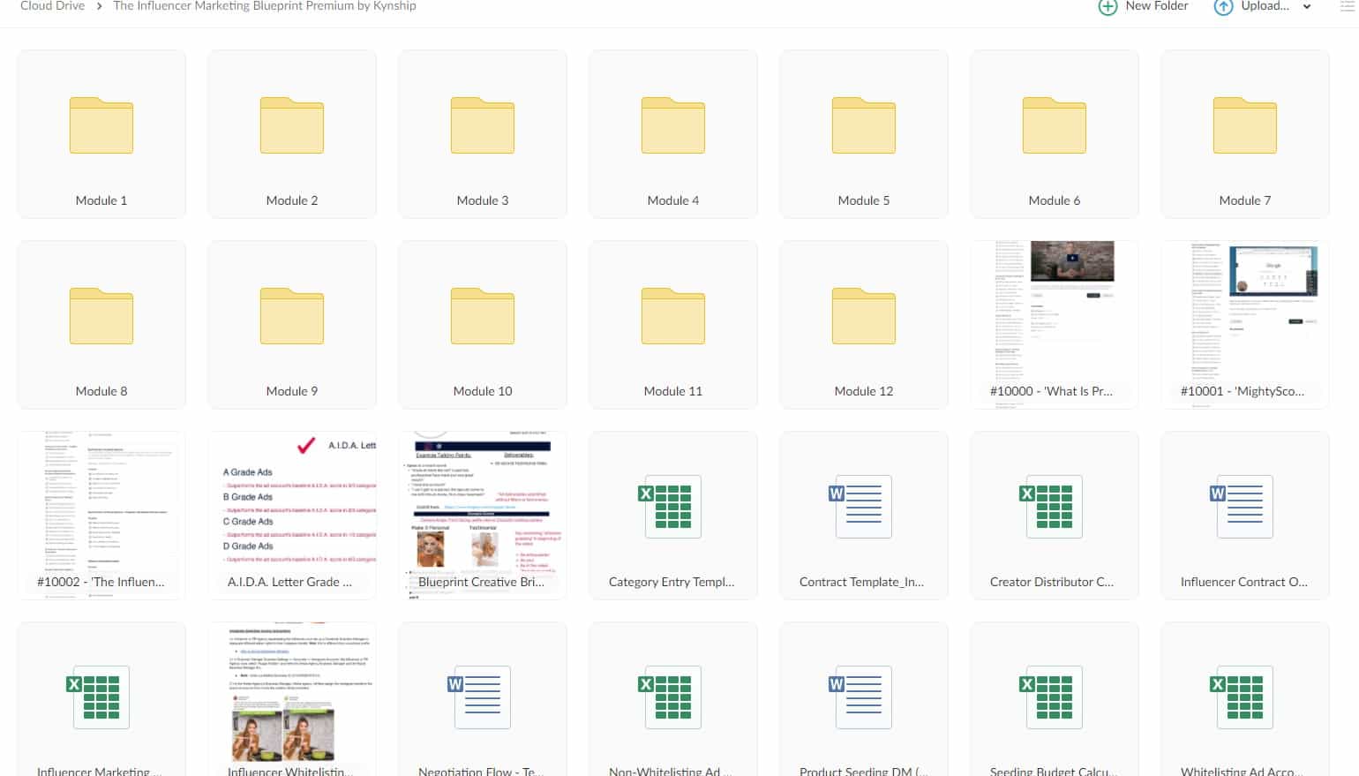Open the Module 12 folder

pyautogui.click(x=863, y=324)
